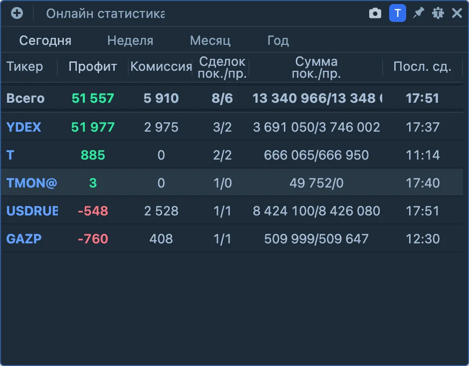Open the YDEX ticker link
Viewport: 469px width, 366px height.
[x=23, y=127]
